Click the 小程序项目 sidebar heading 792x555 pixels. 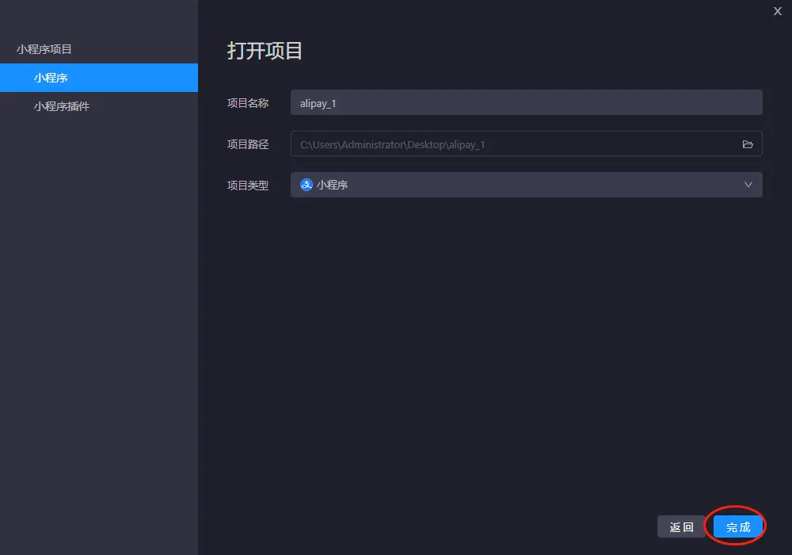coord(44,49)
